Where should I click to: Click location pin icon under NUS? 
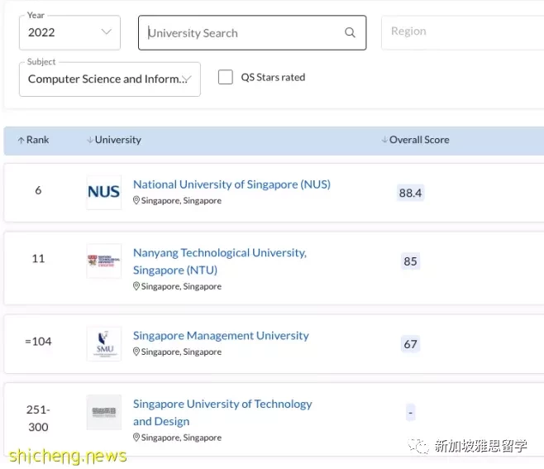point(136,200)
